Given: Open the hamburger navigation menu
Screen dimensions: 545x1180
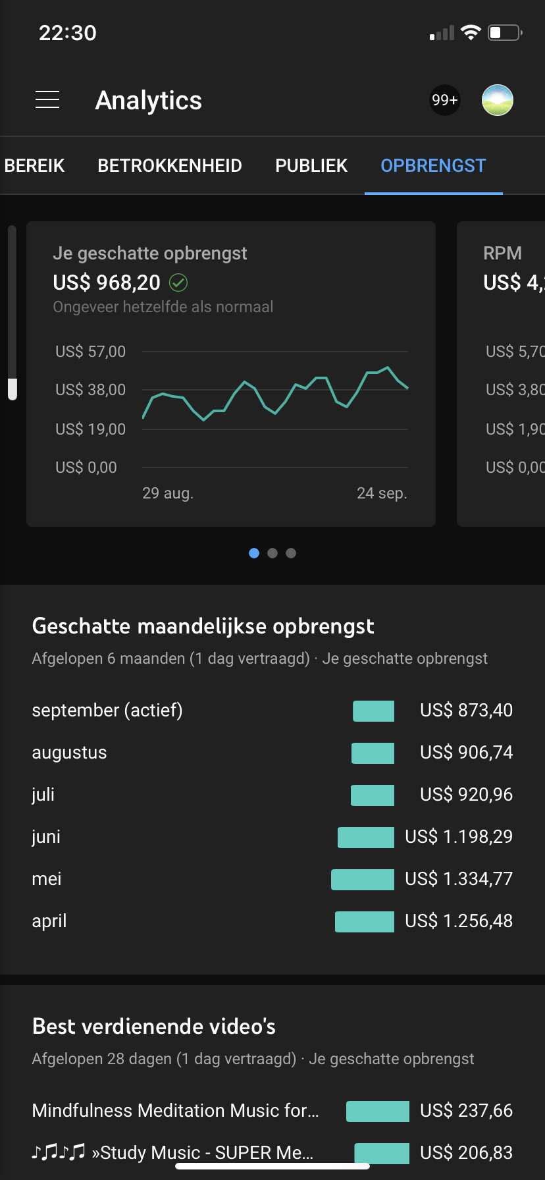Looking at the screenshot, I should coord(47,100).
